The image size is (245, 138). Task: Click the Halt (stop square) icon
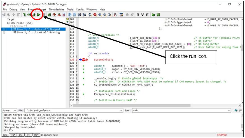pos(44,15)
